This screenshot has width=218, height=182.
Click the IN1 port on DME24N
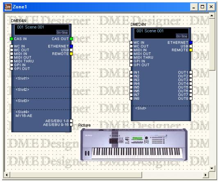[x=131, y=72]
